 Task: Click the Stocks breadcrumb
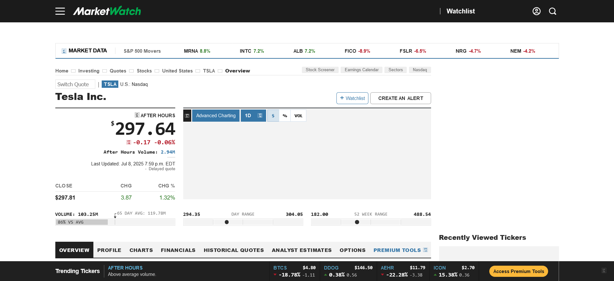pyautogui.click(x=144, y=71)
